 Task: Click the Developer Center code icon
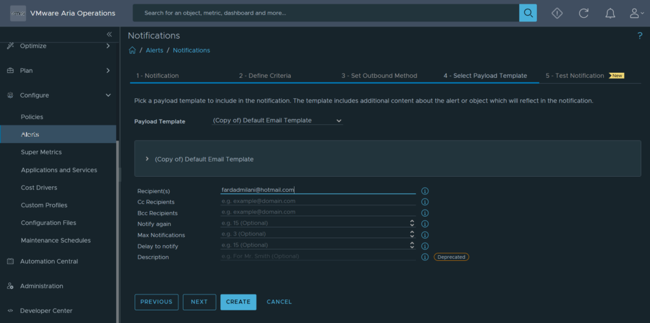10,311
